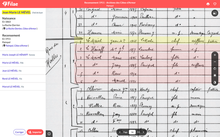Go to previous page of register

coord(120,132)
